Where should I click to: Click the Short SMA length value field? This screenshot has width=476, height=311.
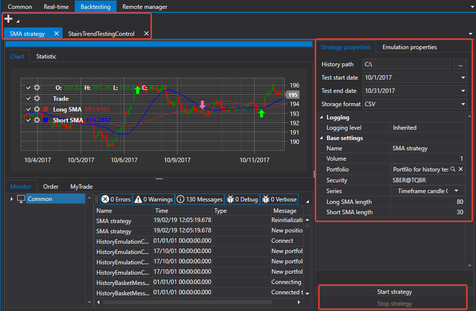(428, 212)
